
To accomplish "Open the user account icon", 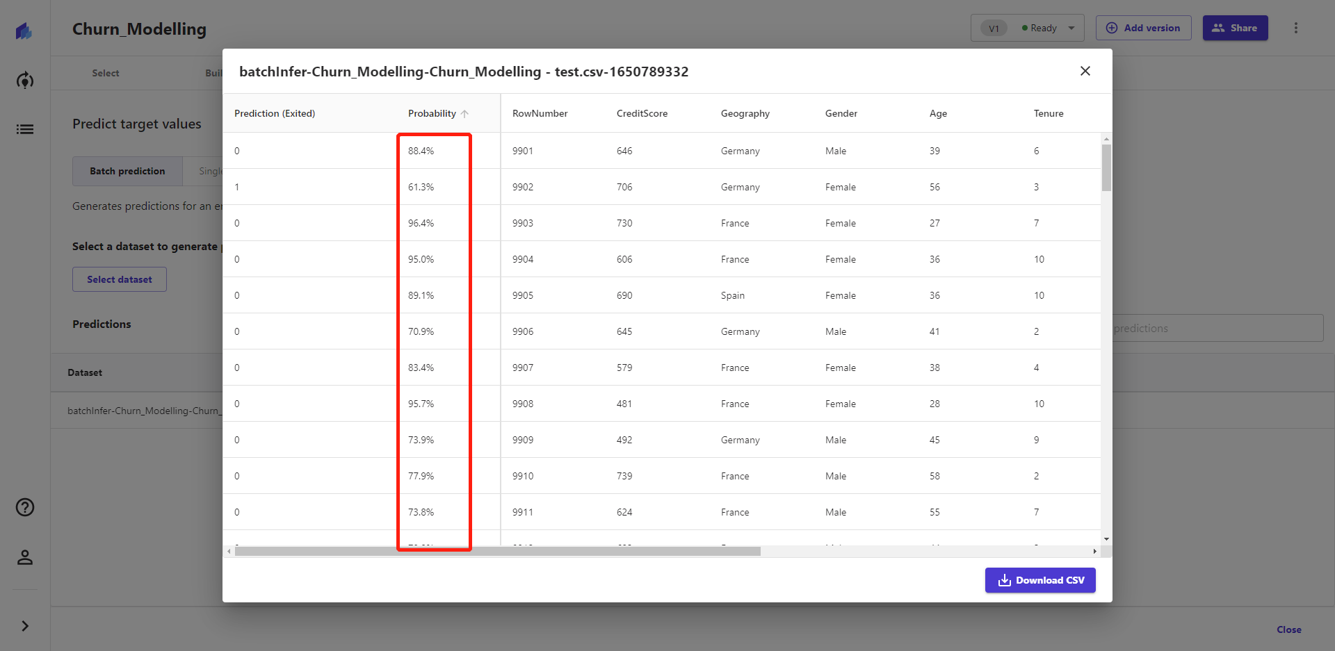I will point(25,557).
